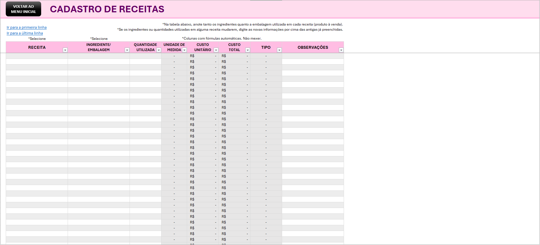
Task: Click the first row CUSTO UNITÁRIO R$ cell
Action: coord(203,56)
